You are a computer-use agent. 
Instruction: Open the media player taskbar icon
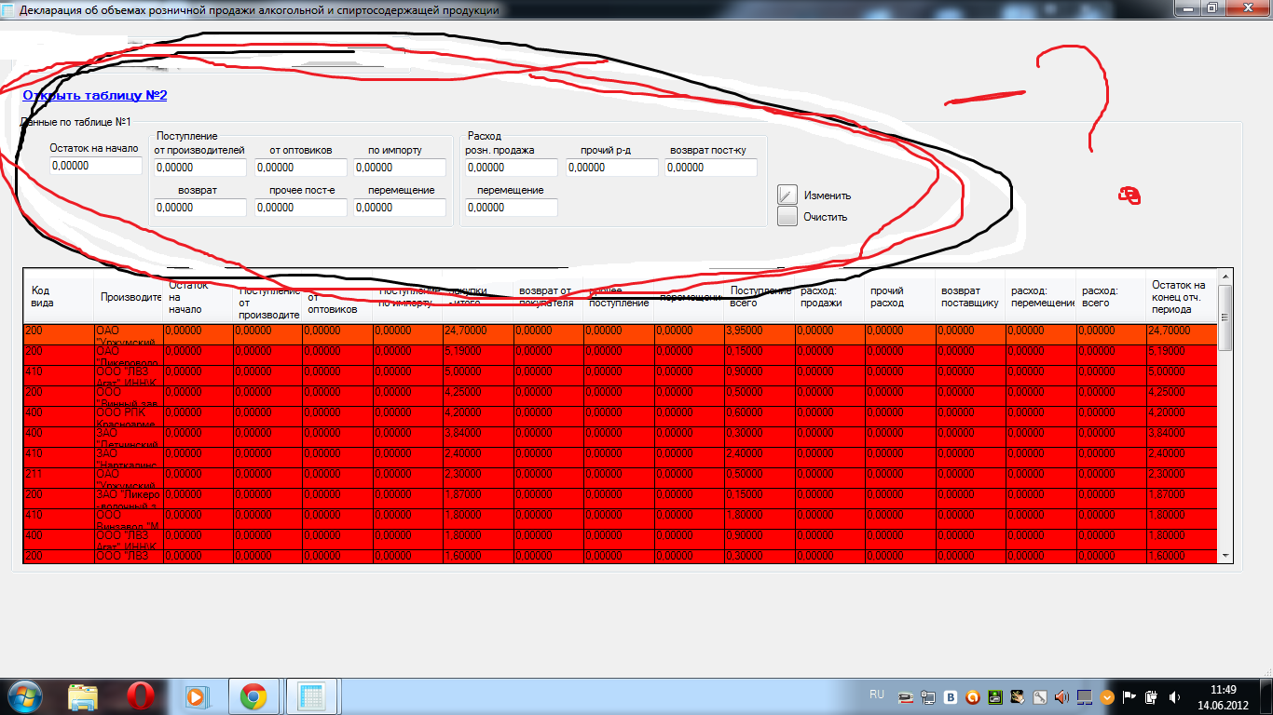click(197, 695)
